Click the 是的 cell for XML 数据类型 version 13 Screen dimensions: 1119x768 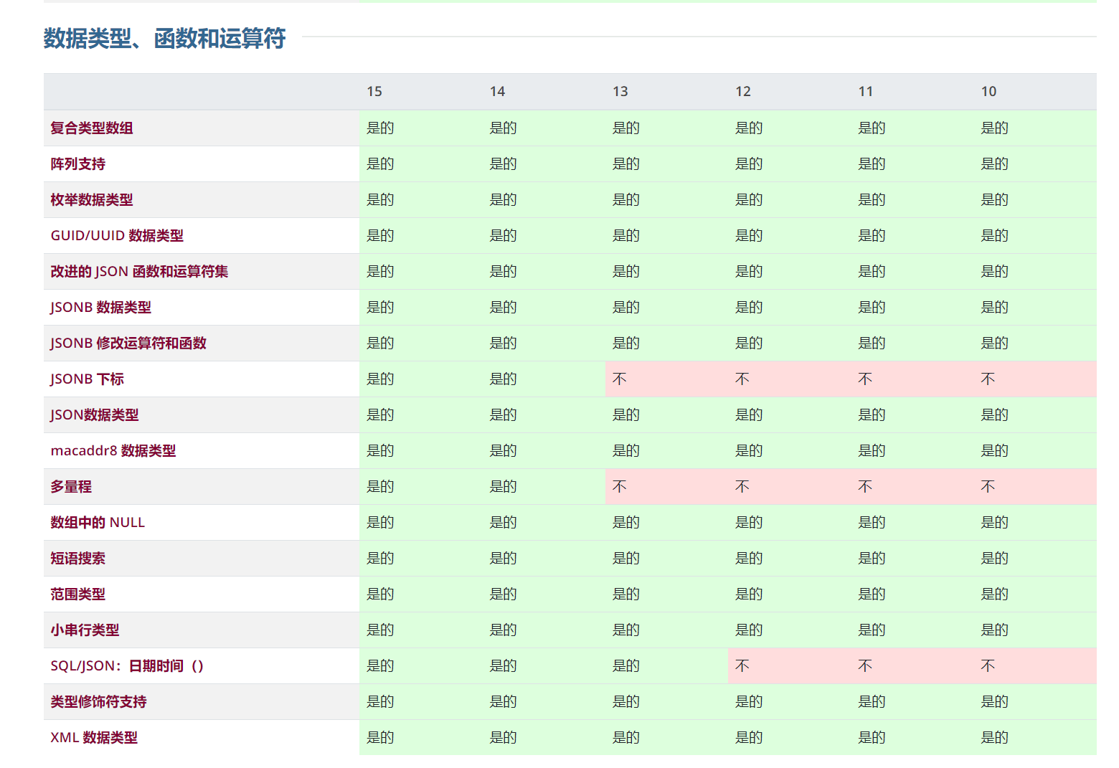[x=666, y=738]
